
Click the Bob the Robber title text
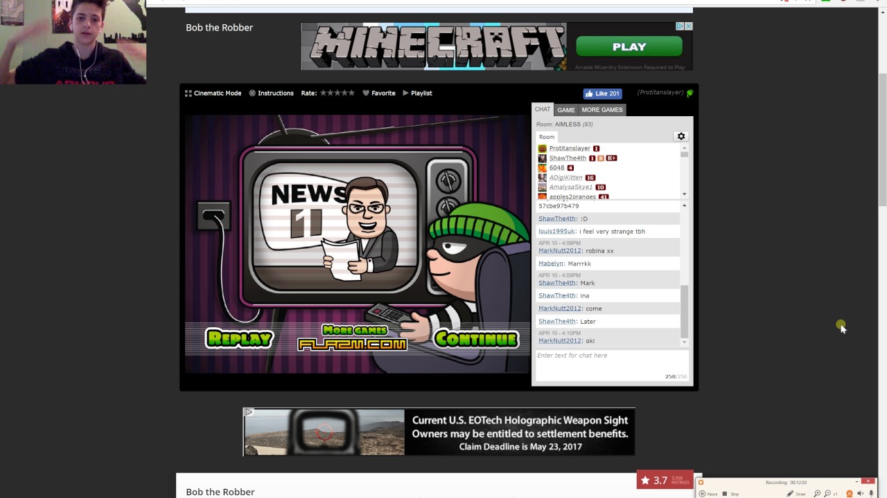point(219,28)
